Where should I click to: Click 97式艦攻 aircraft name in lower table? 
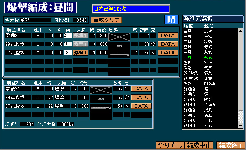pos(18,106)
